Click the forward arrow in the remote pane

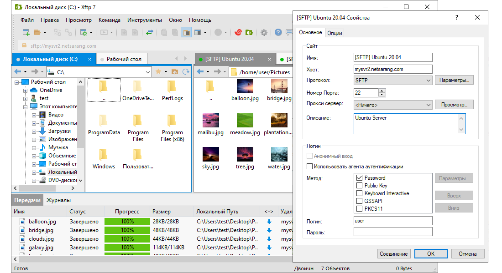[217, 72]
